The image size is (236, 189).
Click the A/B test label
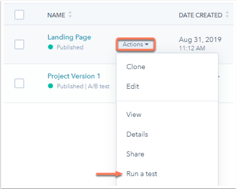click(99, 86)
